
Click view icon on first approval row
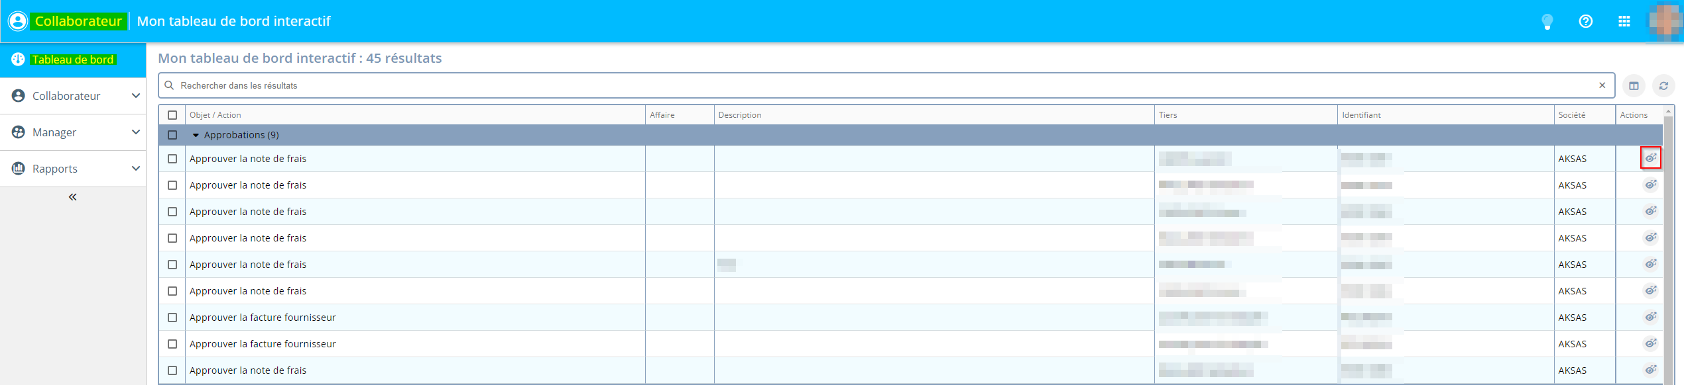tap(1650, 158)
